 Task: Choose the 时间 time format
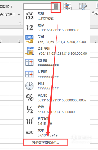click(57, 86)
